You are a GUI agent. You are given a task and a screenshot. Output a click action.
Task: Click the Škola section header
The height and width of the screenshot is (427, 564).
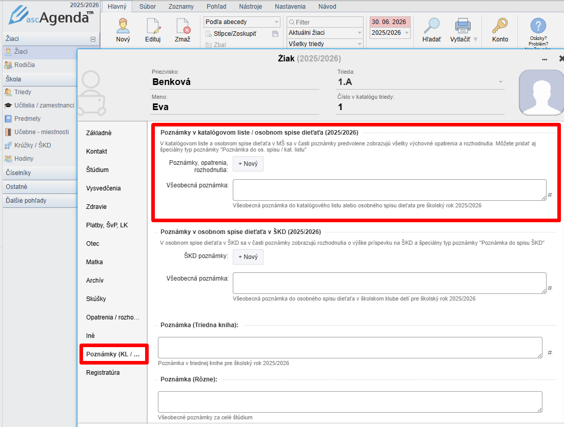(39, 79)
